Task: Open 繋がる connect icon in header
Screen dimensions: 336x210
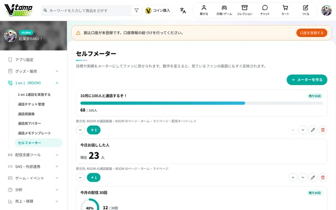Action: 204,10
